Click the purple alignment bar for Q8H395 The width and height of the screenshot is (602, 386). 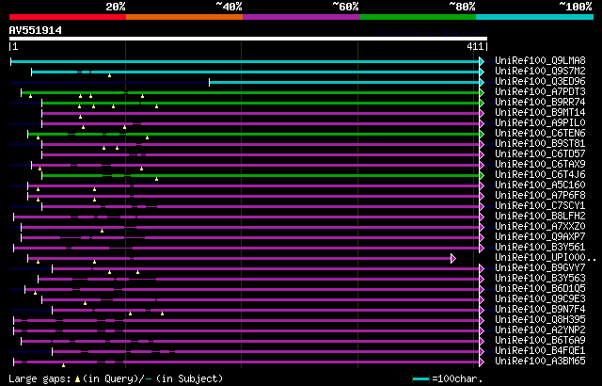(246, 321)
